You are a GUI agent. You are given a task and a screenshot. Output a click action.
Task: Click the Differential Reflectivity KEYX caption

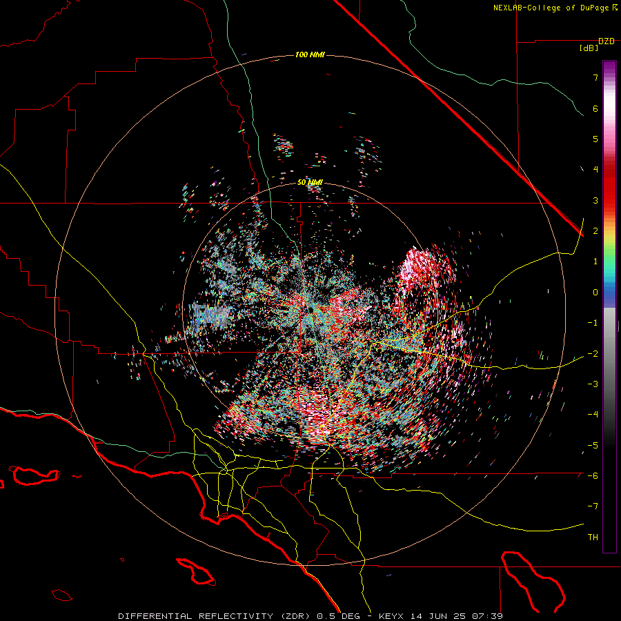310,616
